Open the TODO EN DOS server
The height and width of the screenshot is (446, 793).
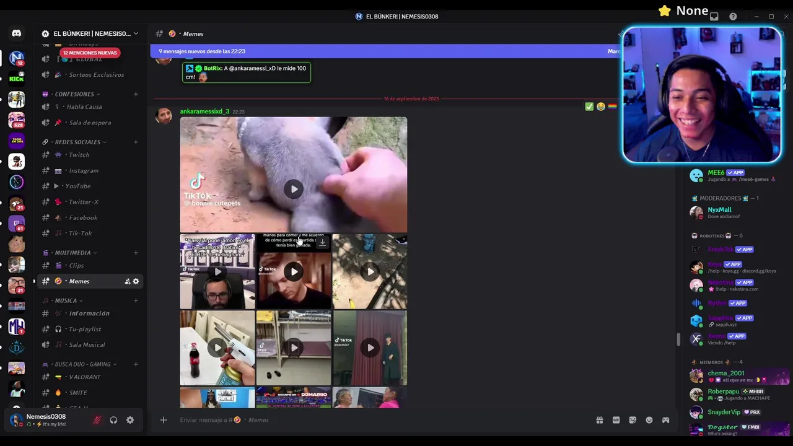pos(17,141)
